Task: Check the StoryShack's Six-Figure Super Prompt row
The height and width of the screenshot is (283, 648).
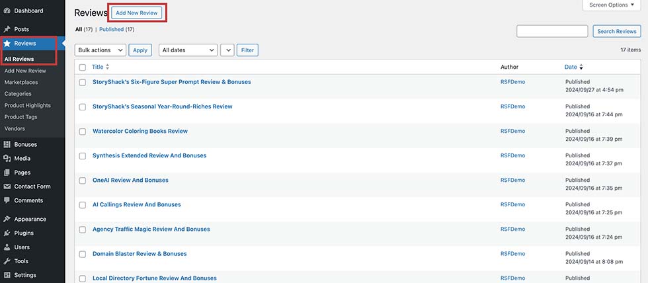Action: (83, 83)
